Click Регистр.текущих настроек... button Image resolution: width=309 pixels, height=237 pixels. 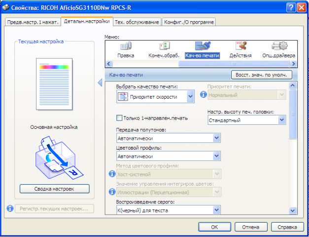pos(54,208)
